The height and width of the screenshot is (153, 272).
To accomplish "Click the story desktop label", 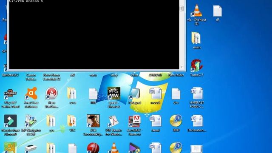I will (114, 75).
